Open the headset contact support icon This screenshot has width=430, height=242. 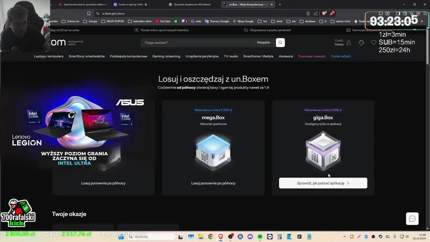[361, 43]
